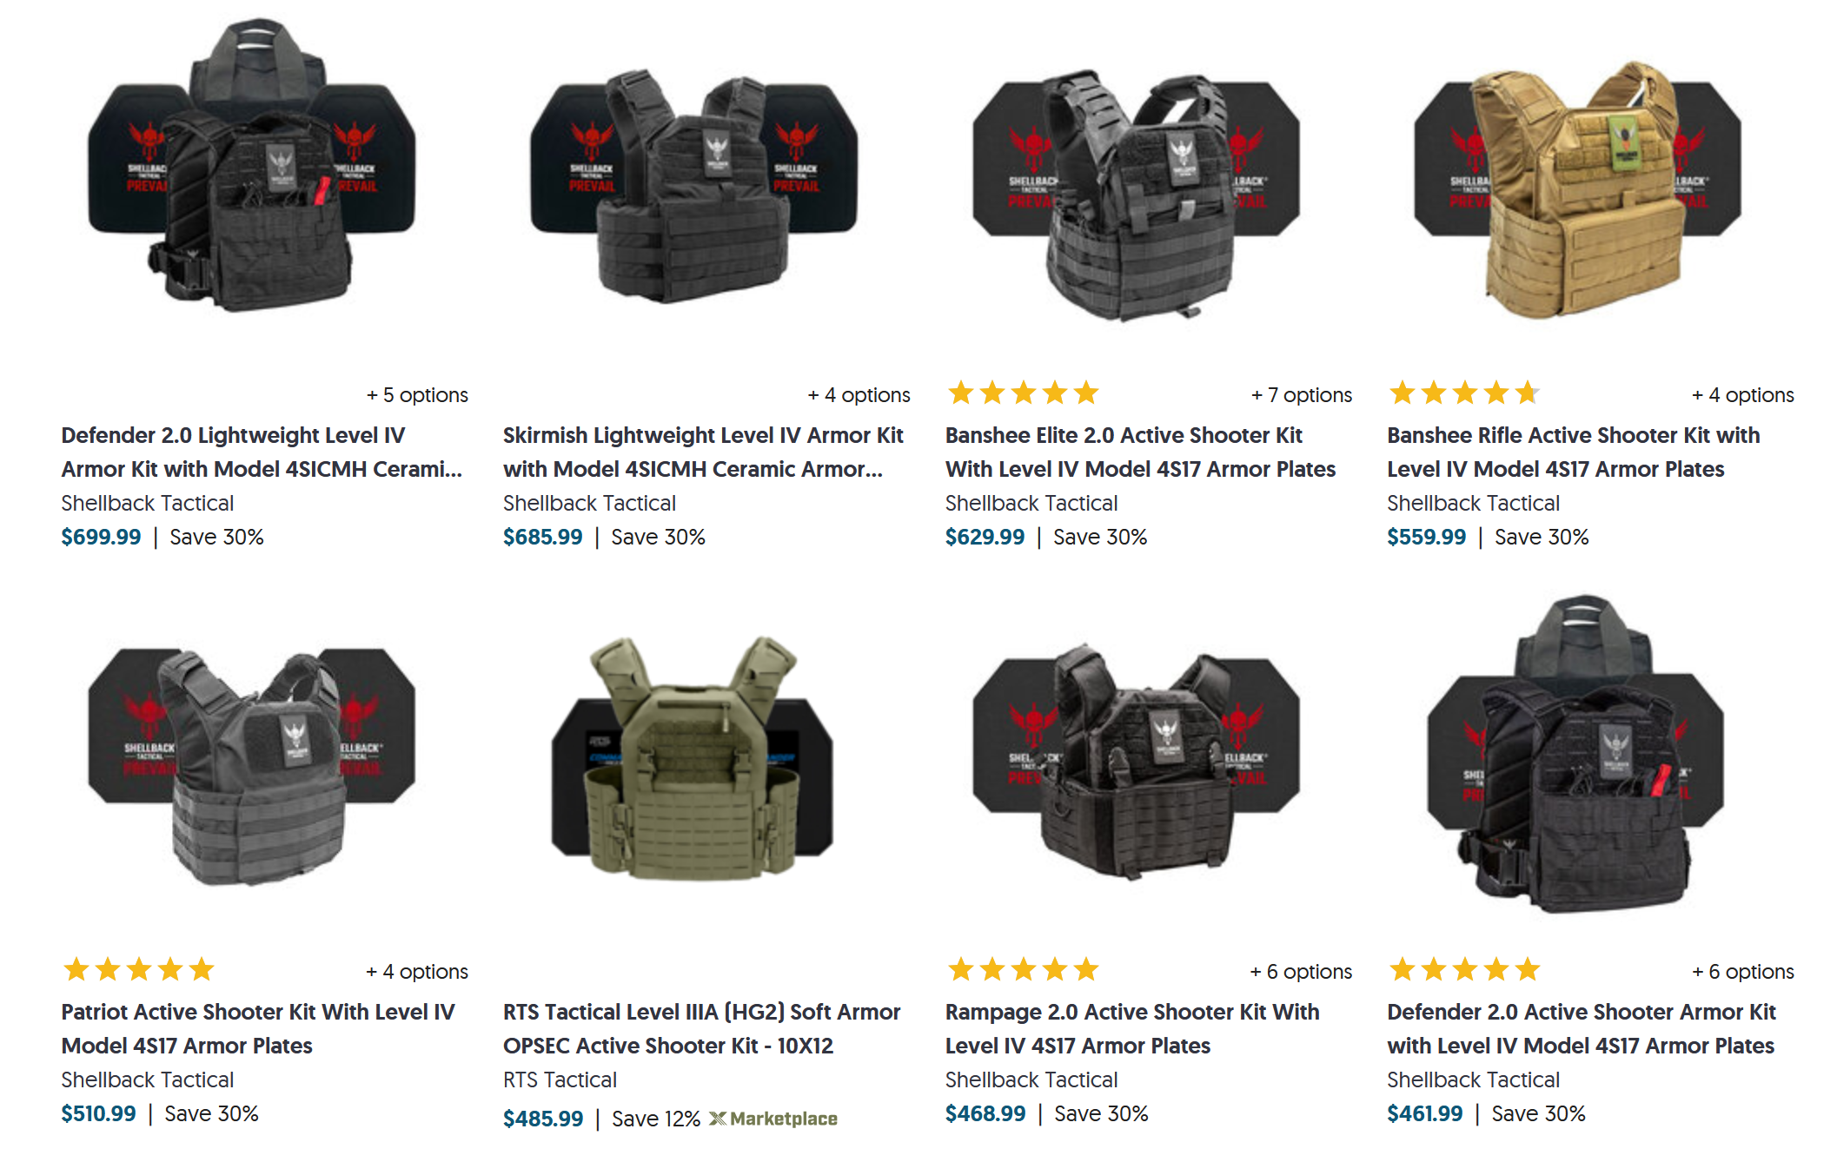Show the + 7 options for Banshee Elite
Screen dimensions: 1837x1162
point(1301,395)
